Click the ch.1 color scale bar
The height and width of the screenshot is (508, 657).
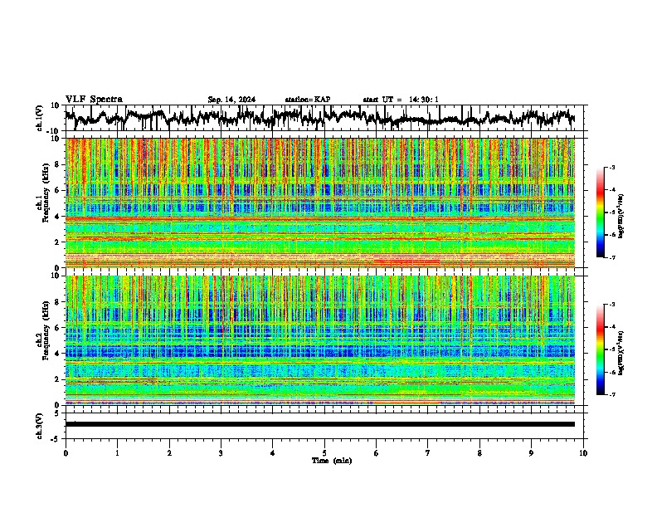tap(601, 212)
